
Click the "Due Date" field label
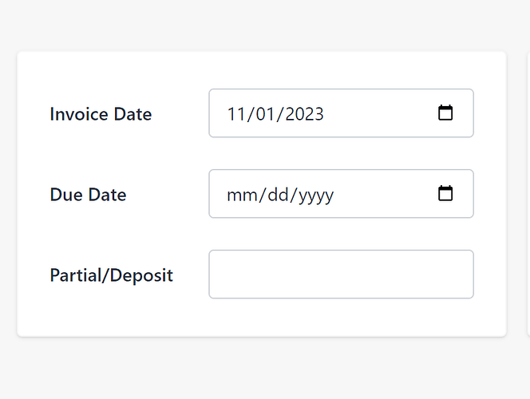(88, 195)
